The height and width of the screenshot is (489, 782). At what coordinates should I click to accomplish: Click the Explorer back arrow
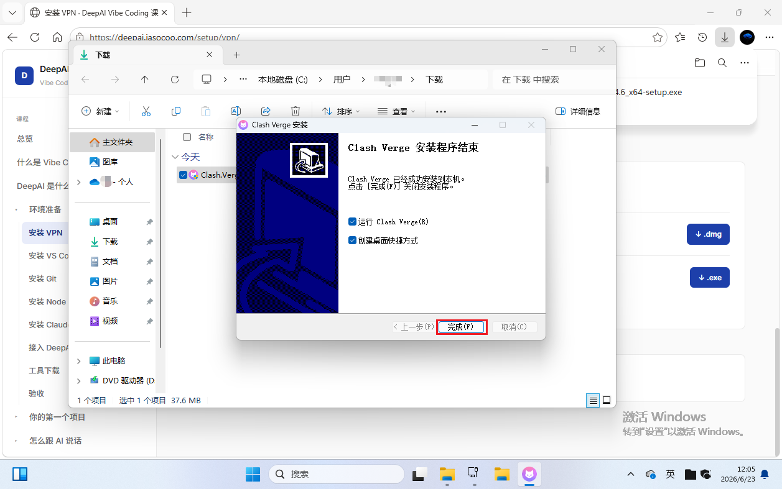tap(85, 80)
